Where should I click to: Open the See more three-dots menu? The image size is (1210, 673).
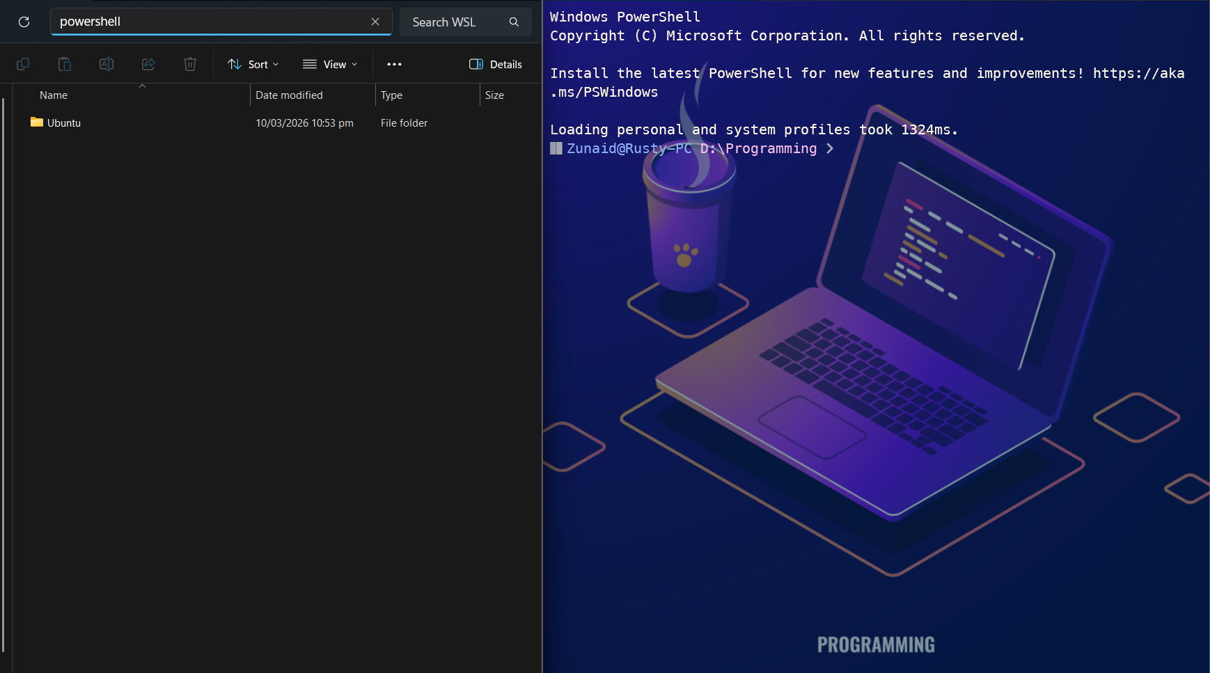tap(394, 64)
